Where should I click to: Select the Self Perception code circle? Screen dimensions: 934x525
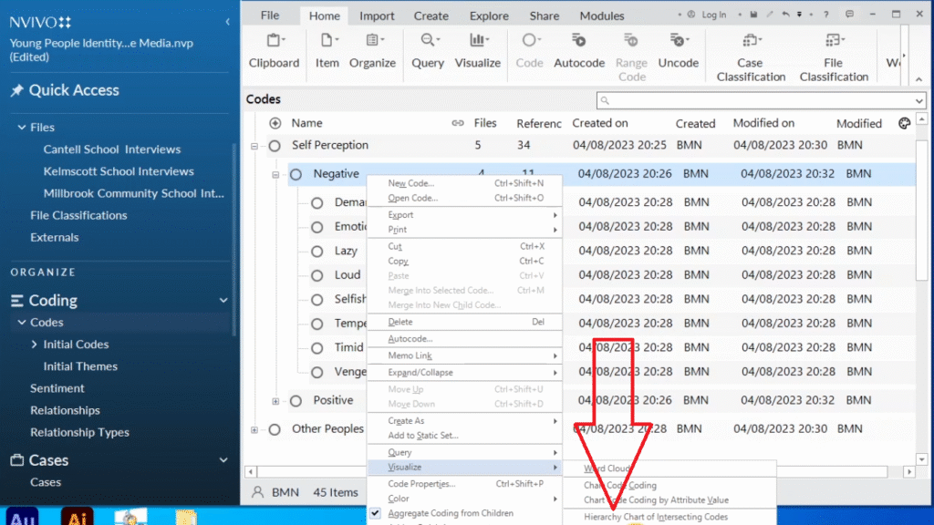point(274,146)
